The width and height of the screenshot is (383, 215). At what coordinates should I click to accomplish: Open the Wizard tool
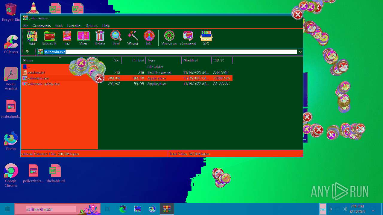point(133,38)
